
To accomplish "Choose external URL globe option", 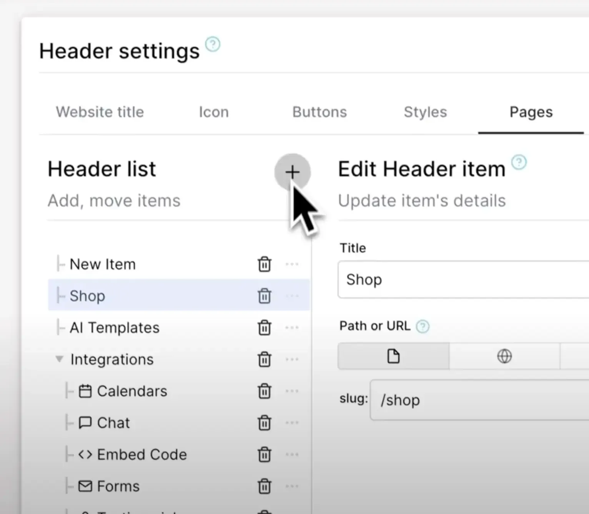I will pyautogui.click(x=504, y=356).
